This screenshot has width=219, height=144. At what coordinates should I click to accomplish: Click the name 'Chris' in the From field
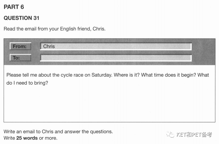coord(49,46)
